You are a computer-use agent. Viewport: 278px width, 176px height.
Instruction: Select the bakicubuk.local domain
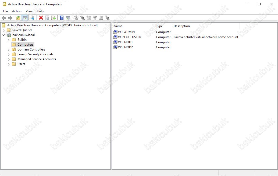[x=23, y=35]
